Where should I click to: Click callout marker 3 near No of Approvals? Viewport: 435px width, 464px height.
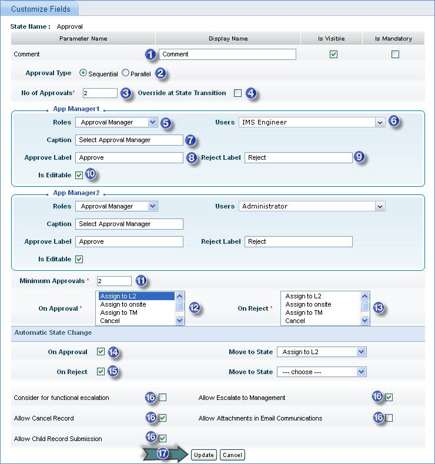click(125, 93)
